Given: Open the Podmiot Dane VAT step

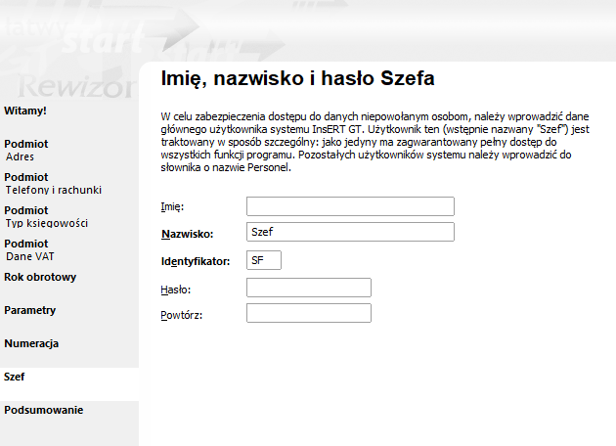Looking at the screenshot, I should 29,250.
